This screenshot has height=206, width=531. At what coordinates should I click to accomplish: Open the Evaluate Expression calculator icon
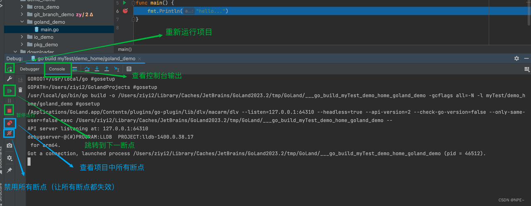(x=129, y=69)
